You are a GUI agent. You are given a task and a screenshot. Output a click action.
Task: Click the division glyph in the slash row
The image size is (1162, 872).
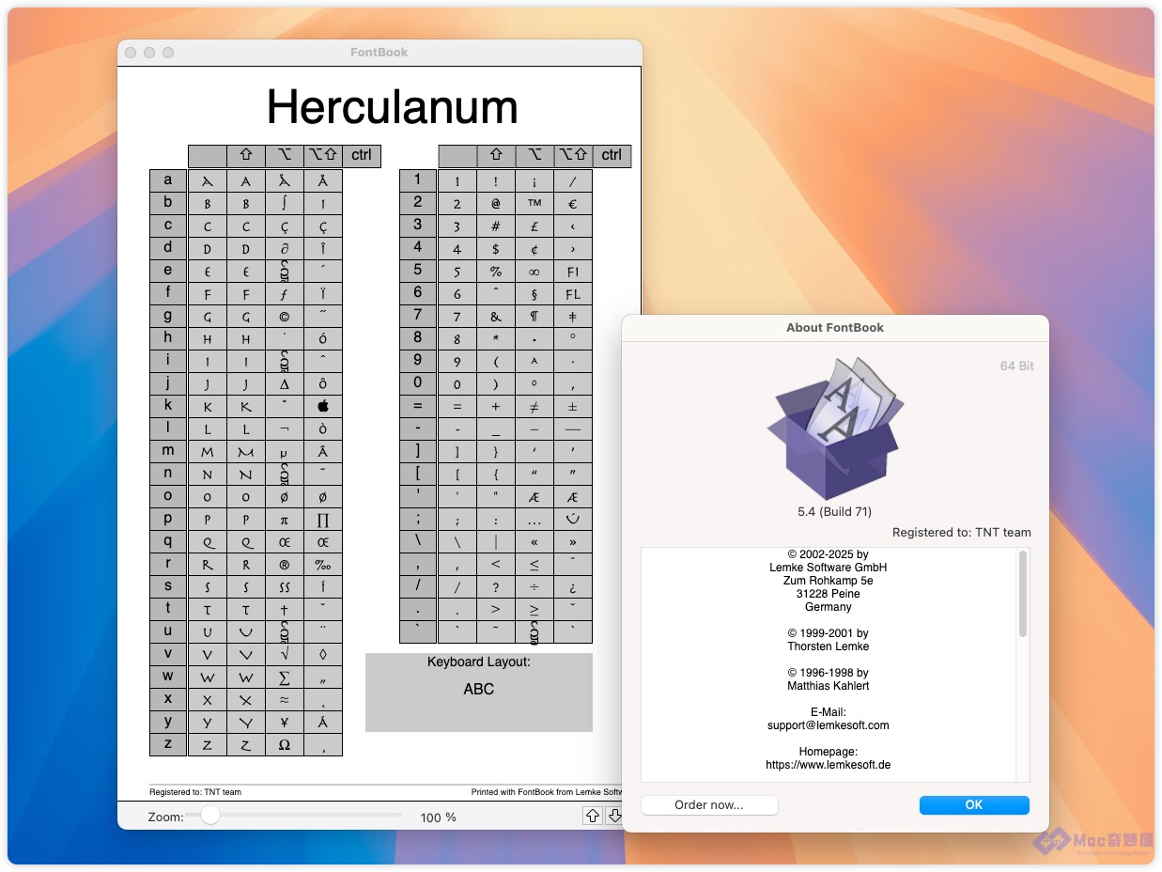point(535,586)
